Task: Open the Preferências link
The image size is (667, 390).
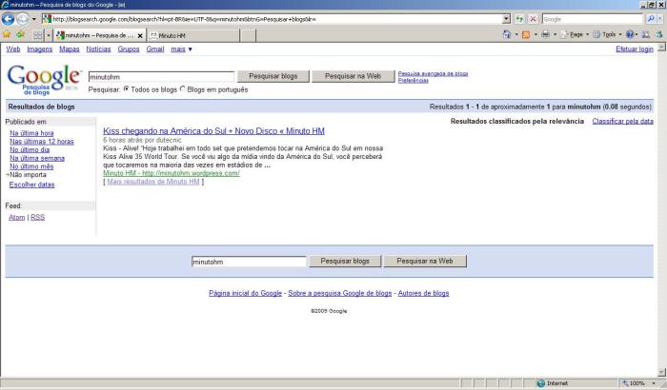Action: coord(413,80)
